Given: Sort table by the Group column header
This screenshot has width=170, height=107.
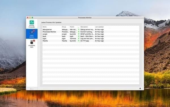Looking at the screenshot, I should pos(64,27).
